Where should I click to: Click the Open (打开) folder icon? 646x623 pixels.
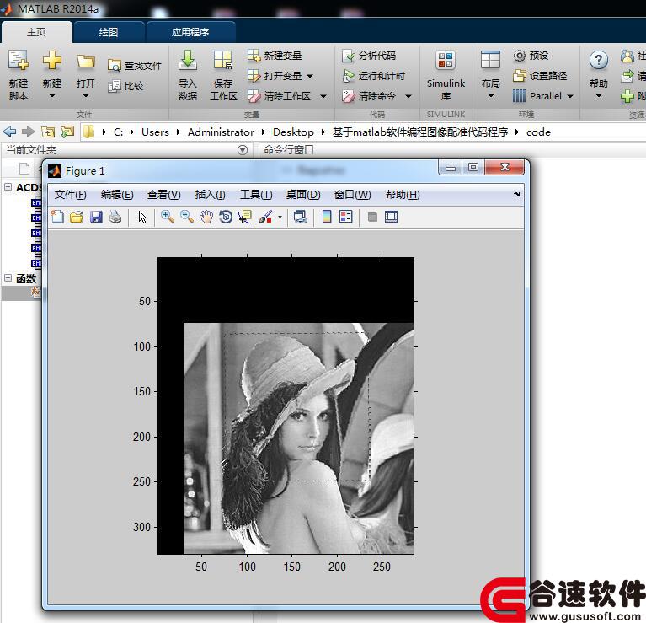pos(86,62)
